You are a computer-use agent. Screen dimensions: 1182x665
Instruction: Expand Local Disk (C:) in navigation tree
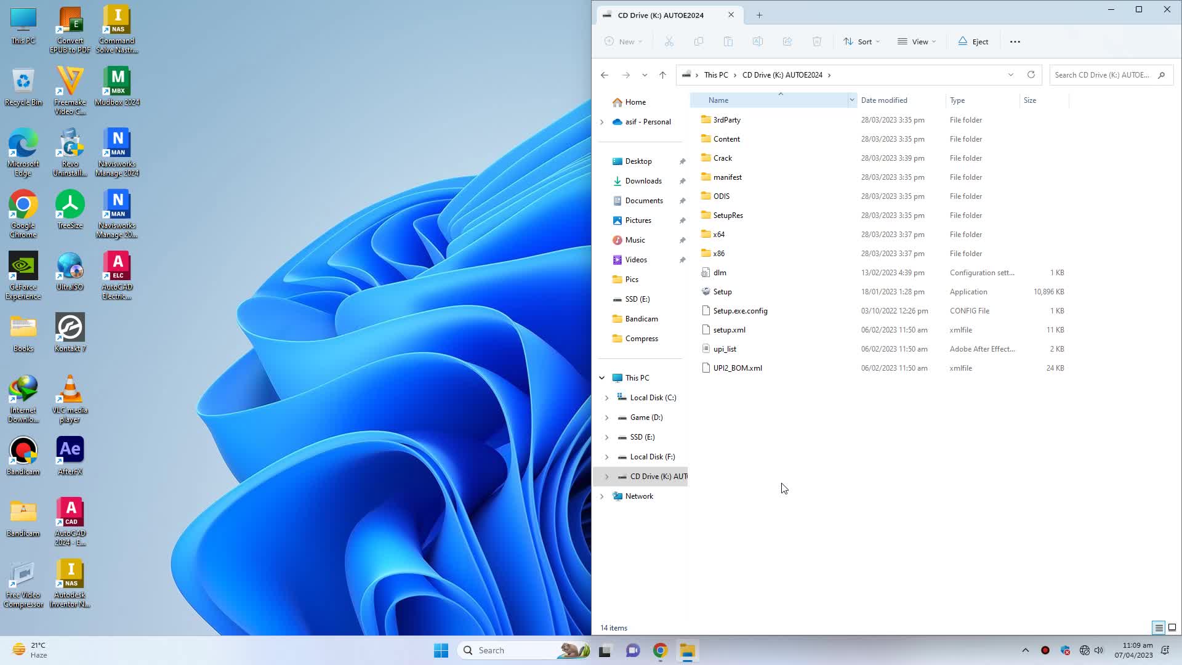[x=606, y=398]
